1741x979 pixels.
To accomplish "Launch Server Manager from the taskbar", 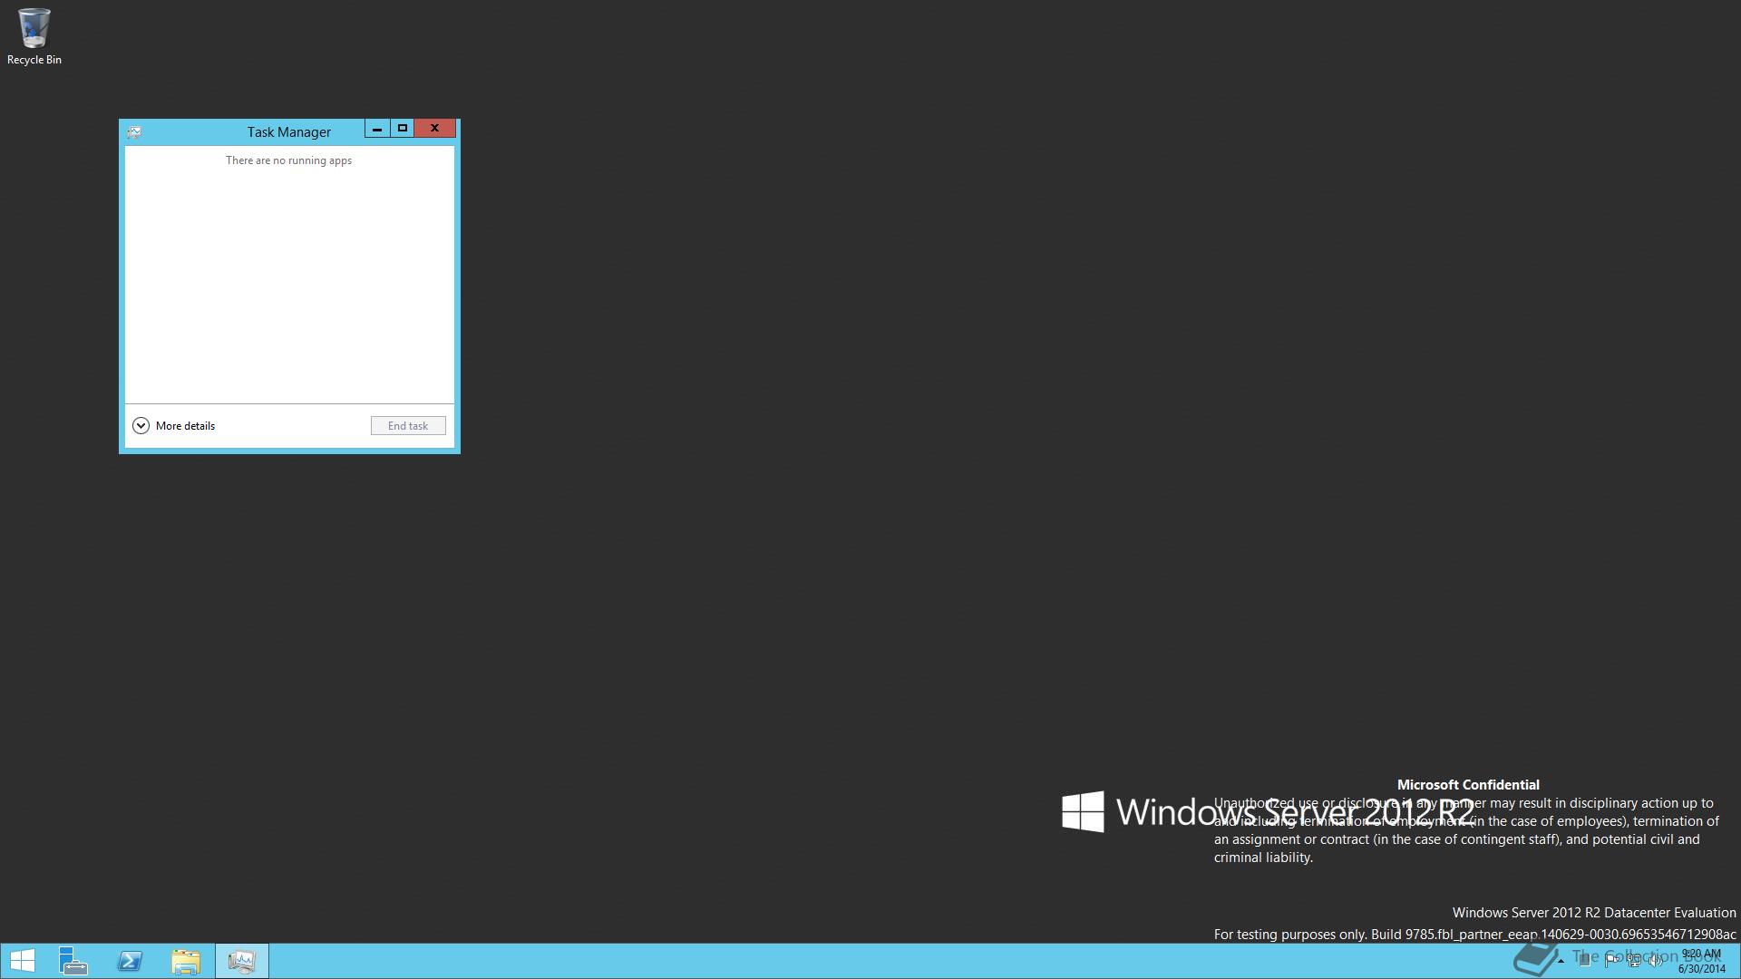I will point(73,961).
